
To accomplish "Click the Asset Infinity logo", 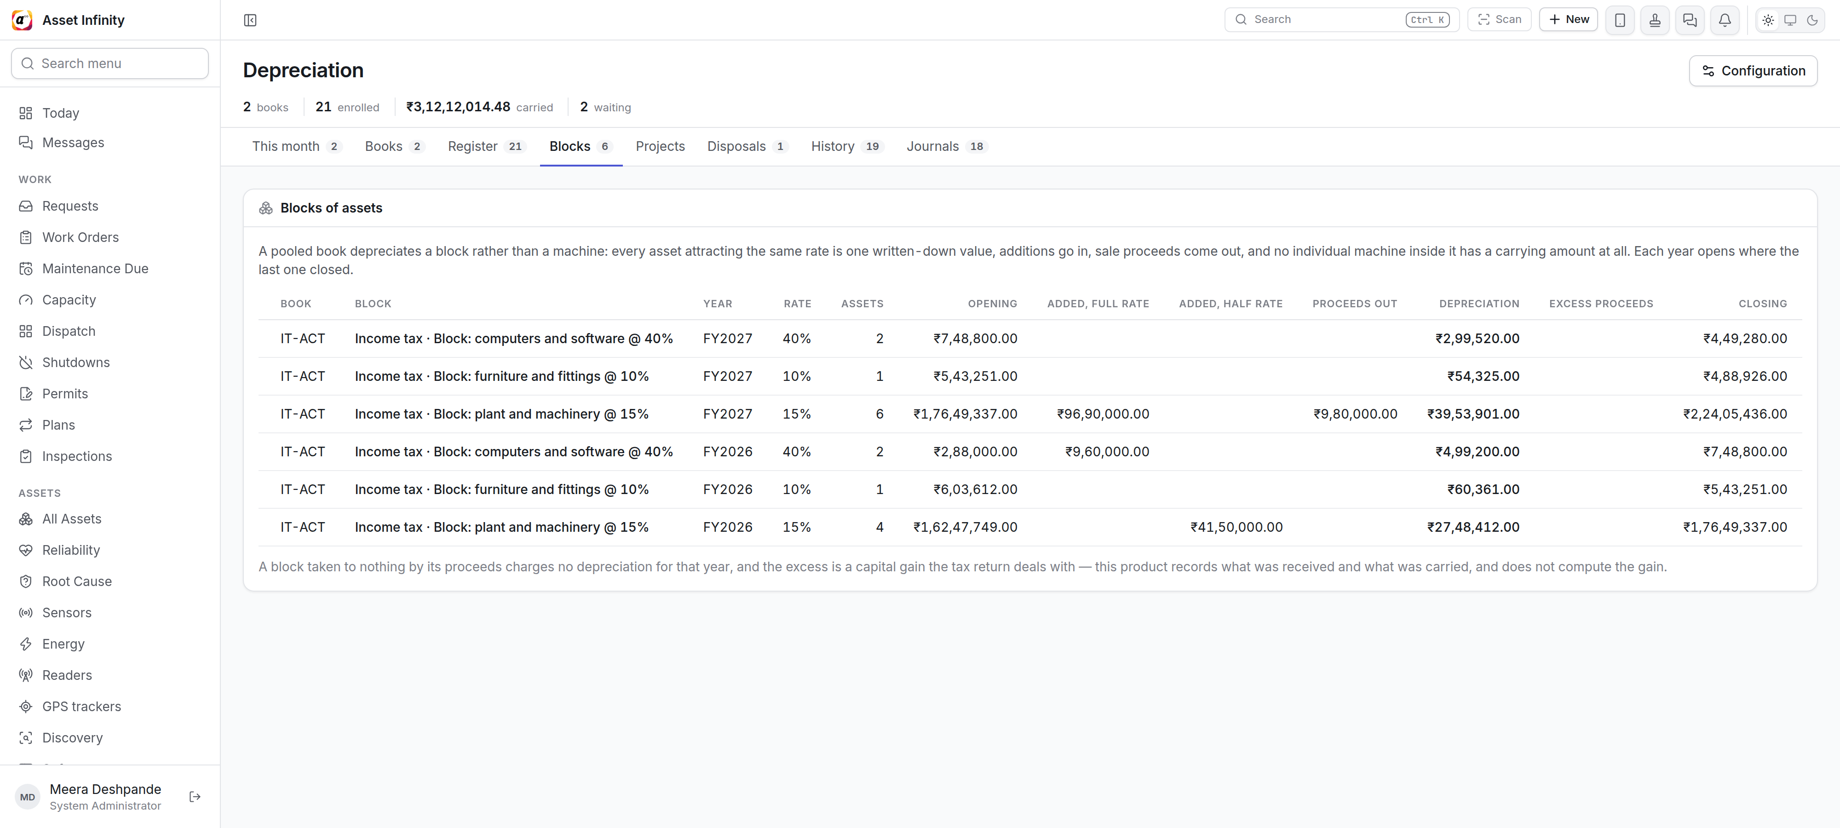I will click(22, 20).
